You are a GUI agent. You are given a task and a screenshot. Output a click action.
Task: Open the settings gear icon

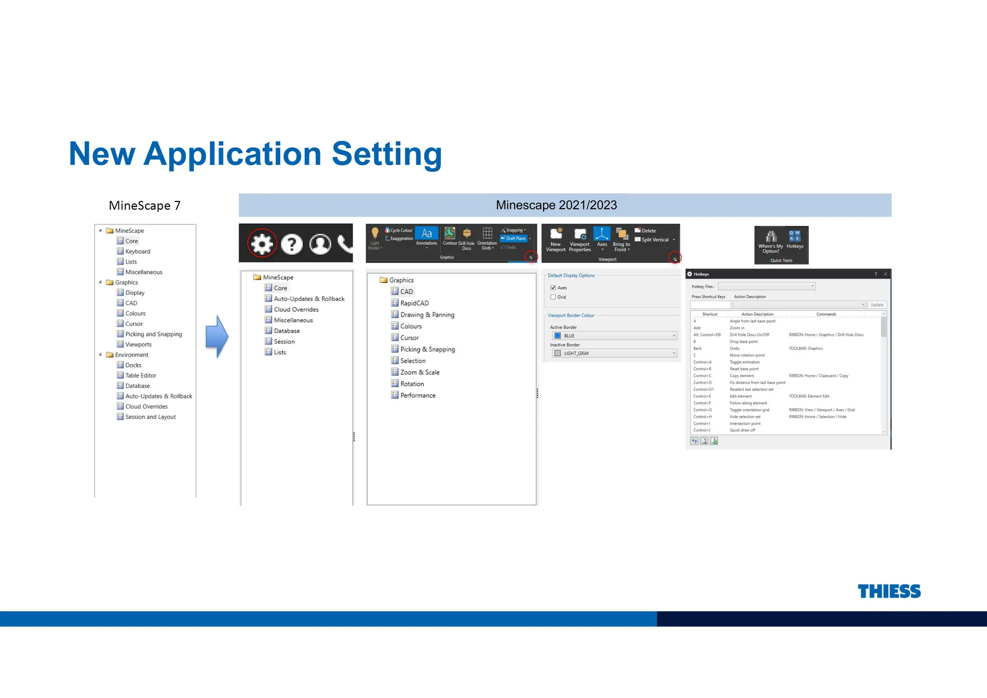point(262,244)
